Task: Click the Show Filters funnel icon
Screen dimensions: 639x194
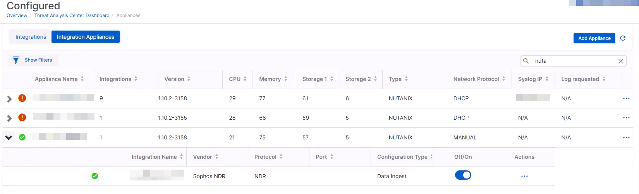Action: coord(16,60)
